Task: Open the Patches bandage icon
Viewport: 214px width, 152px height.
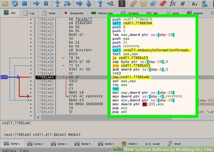Action: 133,3
